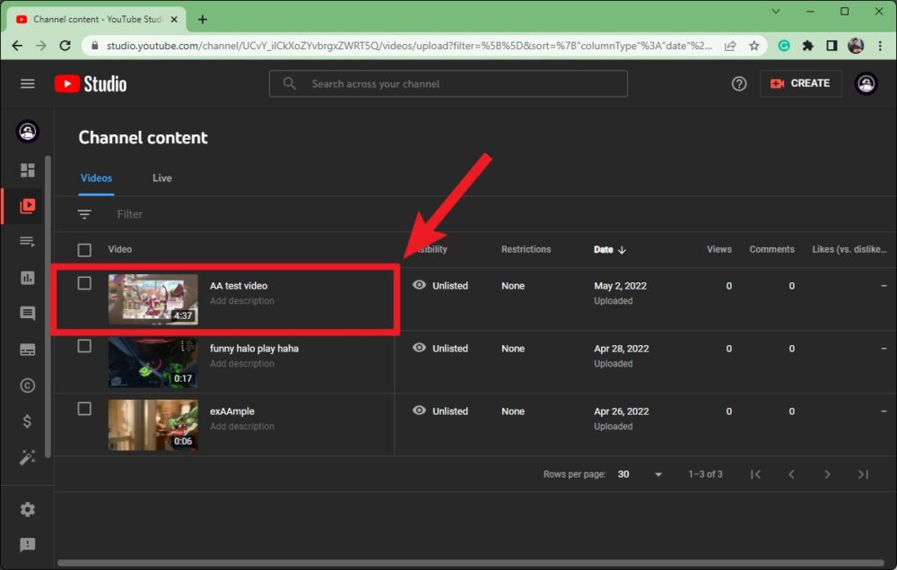Open the account avatar menu
Image resolution: width=897 pixels, height=570 pixels.
867,83
